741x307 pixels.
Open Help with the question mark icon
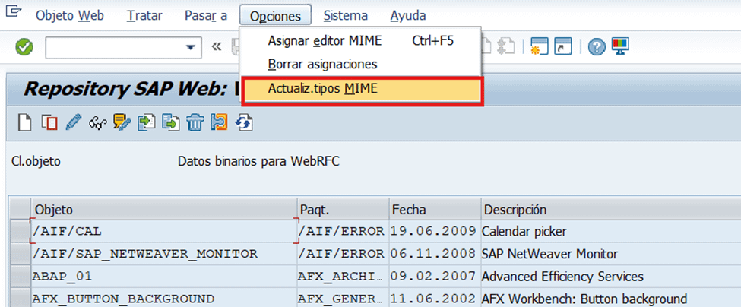click(597, 47)
